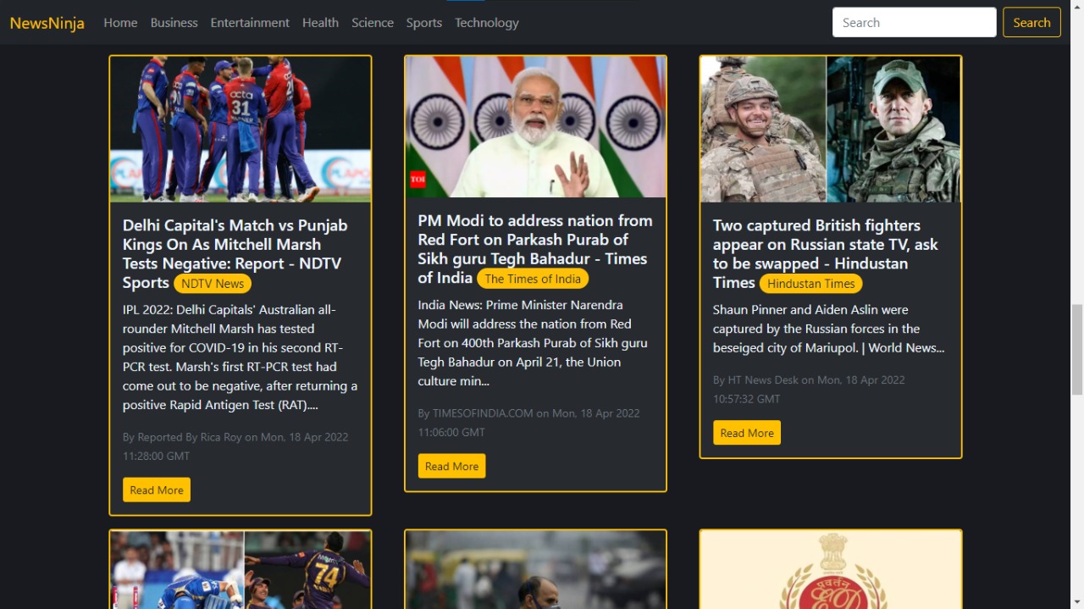Open the captured soldiers article image
The height and width of the screenshot is (609, 1084).
coord(830,129)
